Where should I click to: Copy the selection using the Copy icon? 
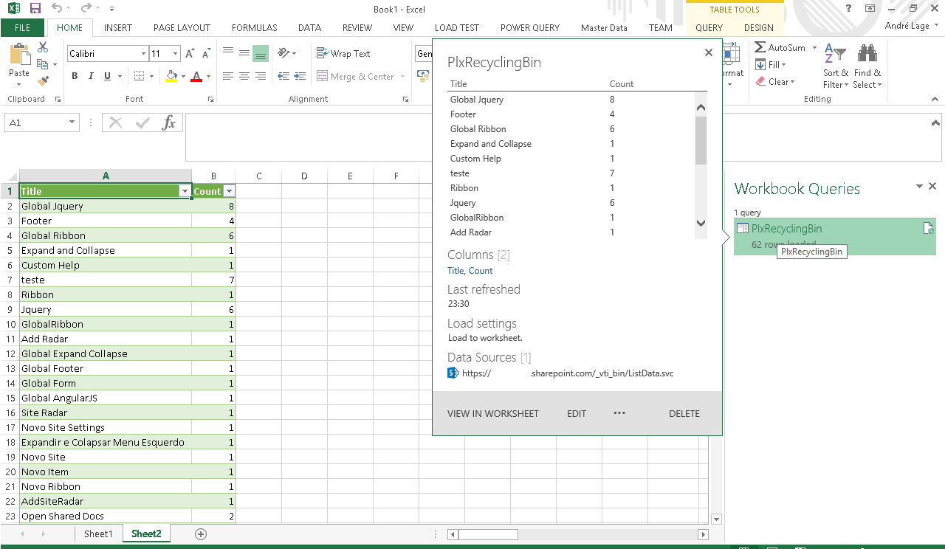click(x=43, y=64)
